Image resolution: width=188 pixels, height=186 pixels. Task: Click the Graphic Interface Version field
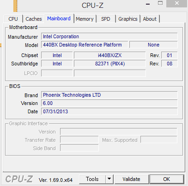point(119,132)
